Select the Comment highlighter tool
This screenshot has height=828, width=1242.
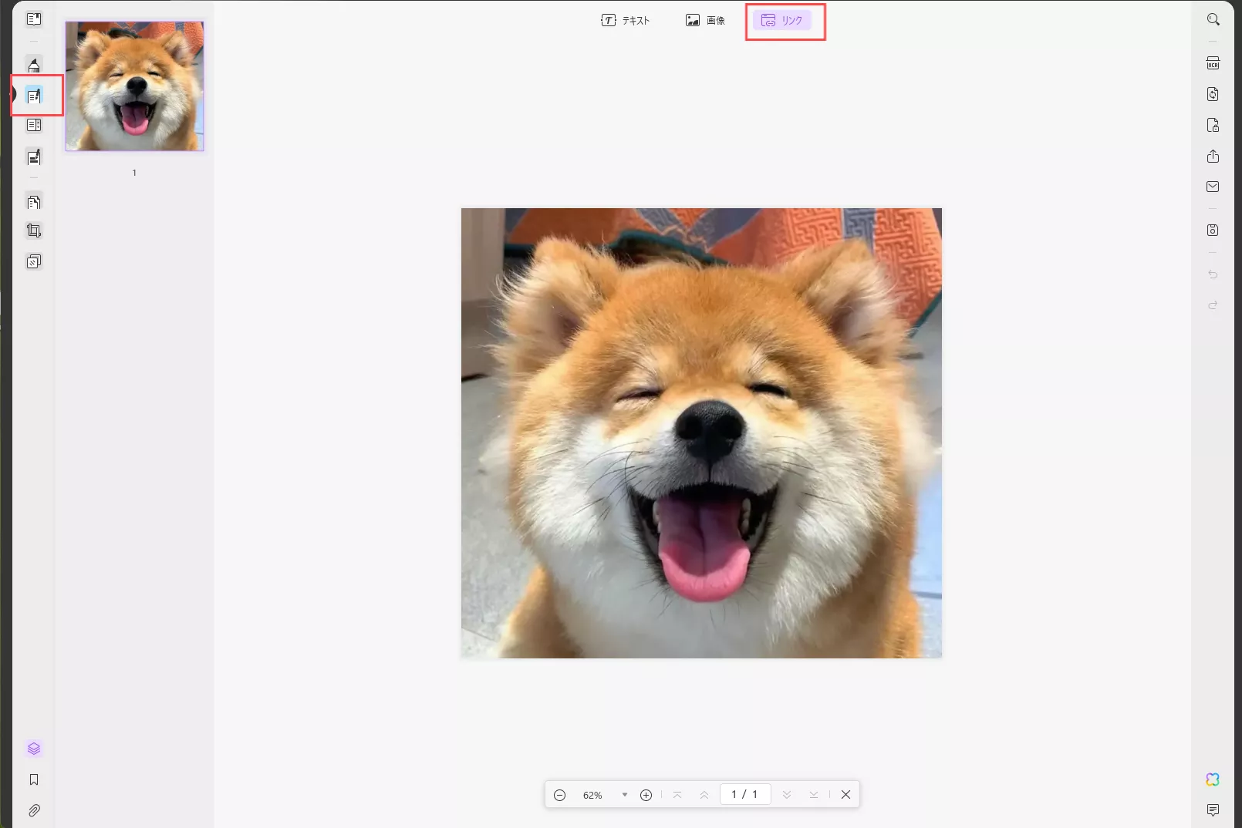(x=34, y=66)
